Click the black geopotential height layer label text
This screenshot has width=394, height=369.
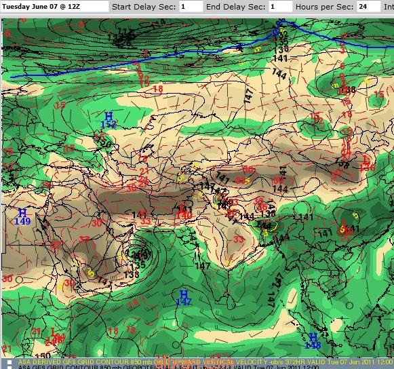tap(168, 367)
